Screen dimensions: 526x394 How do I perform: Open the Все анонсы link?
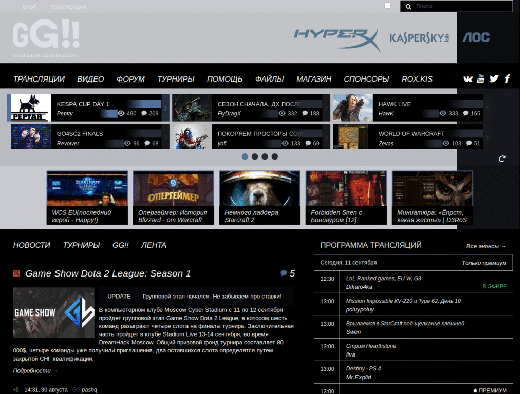tap(486, 246)
